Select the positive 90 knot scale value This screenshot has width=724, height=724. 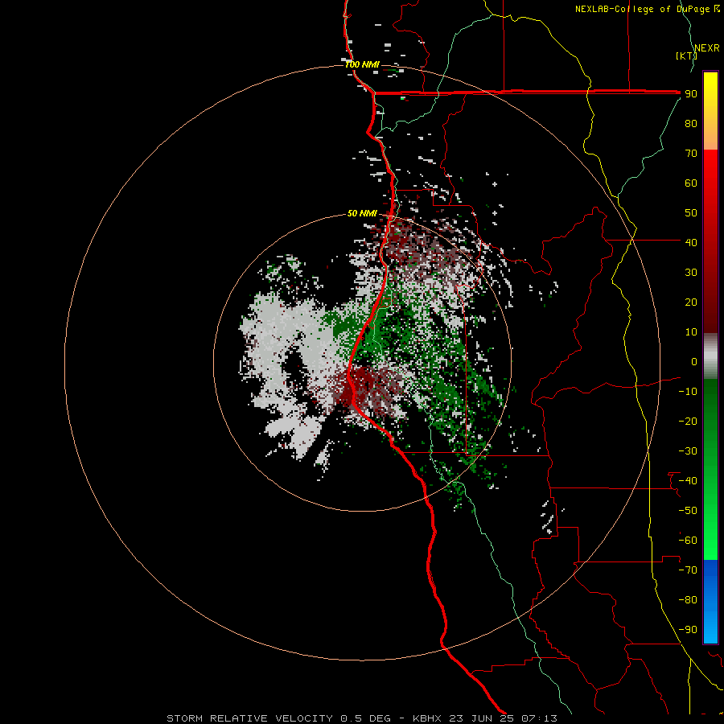tap(691, 94)
